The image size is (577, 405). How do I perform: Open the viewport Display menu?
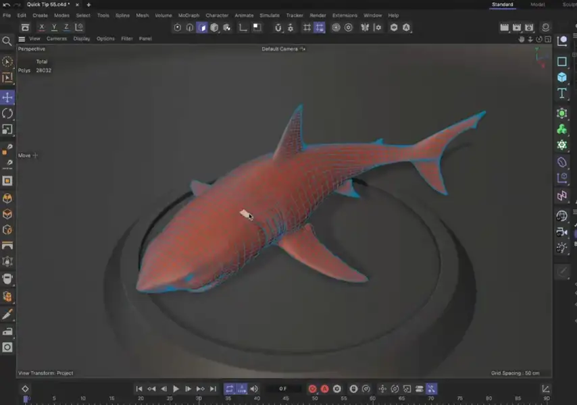(82, 38)
